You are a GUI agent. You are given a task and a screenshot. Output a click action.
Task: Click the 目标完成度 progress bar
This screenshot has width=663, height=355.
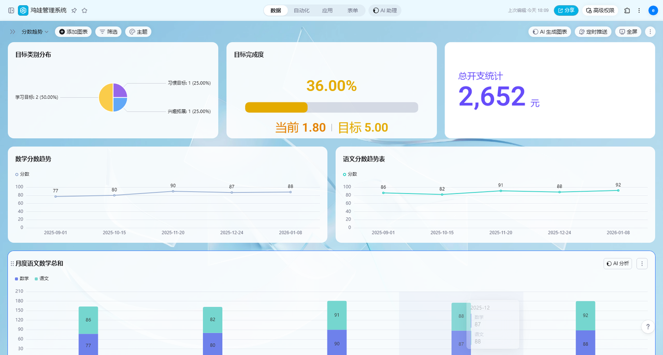pos(331,107)
